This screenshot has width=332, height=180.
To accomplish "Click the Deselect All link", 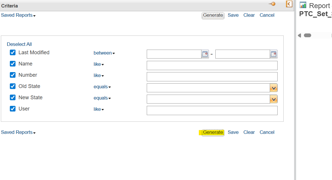I will tap(19, 44).
